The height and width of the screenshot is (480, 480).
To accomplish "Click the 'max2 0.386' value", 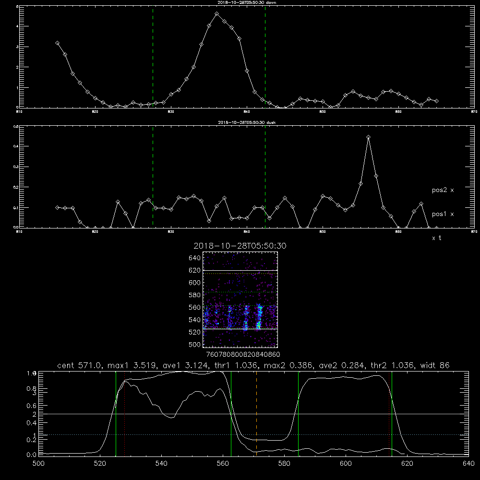I will point(288,365).
